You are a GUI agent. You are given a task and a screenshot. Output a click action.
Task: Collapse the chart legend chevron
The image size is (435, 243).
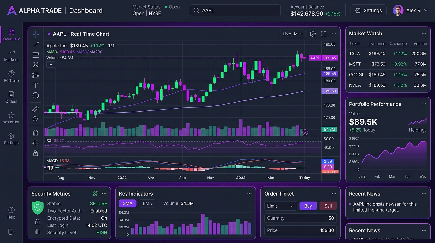coord(51,65)
